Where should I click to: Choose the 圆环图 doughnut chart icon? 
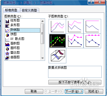tap(7, 49)
